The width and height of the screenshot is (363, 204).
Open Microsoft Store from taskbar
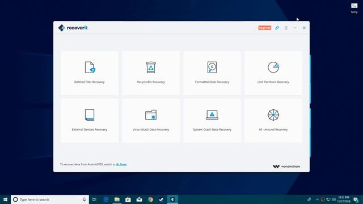(128, 199)
